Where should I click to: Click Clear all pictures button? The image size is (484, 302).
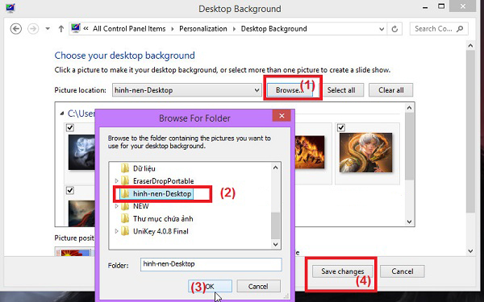390,90
